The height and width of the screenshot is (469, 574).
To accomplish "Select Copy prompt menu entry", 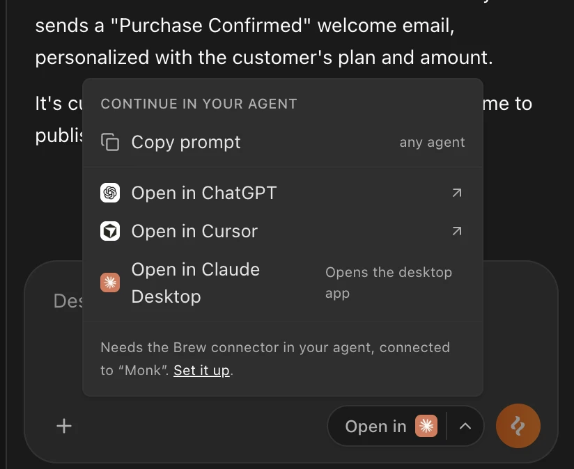I will point(283,142).
